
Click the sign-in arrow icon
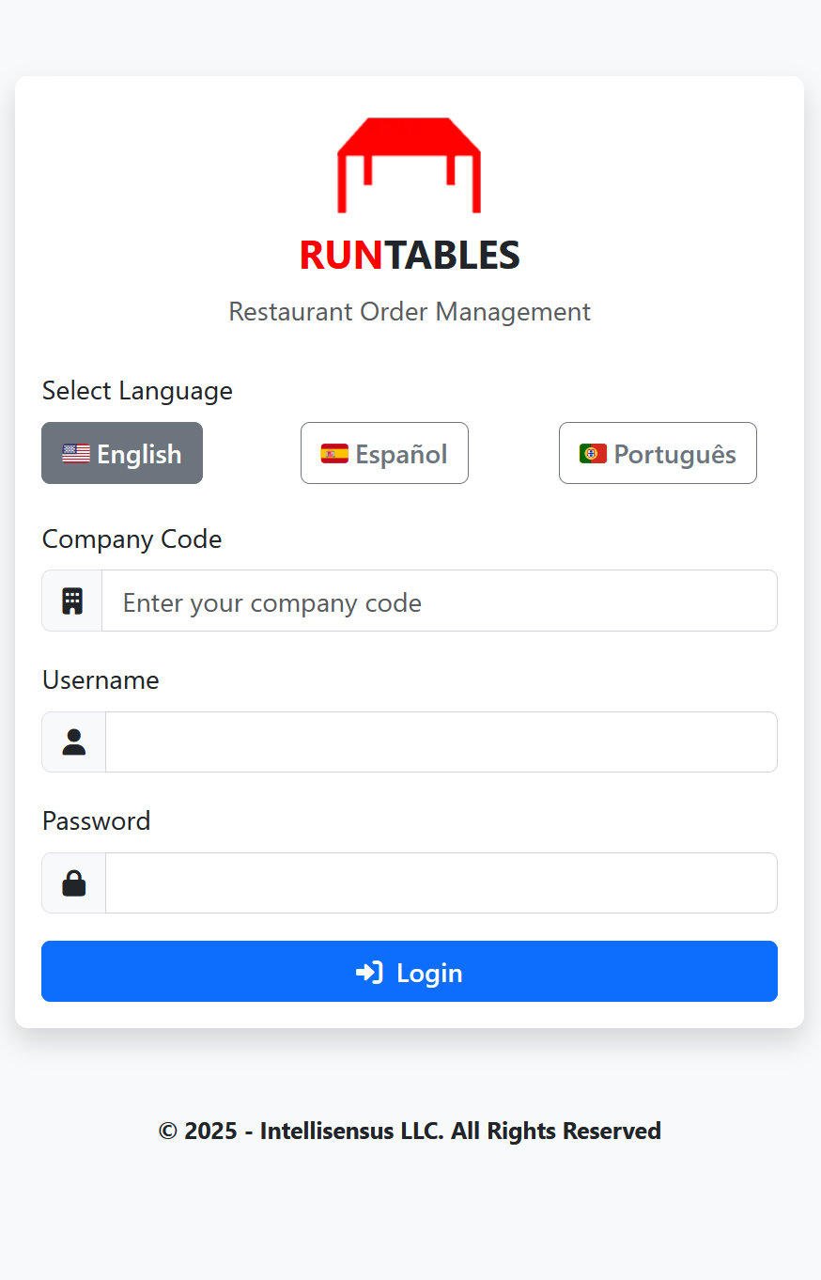point(369,972)
